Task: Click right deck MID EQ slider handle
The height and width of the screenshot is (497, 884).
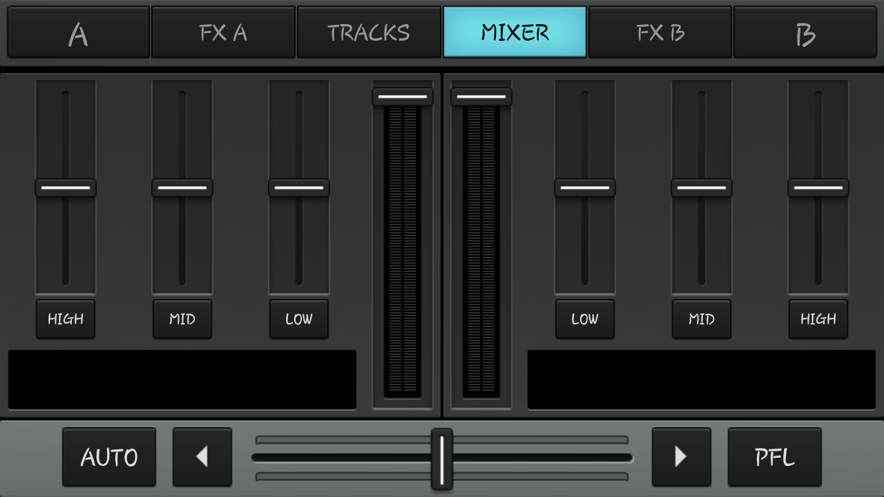Action: [x=702, y=188]
